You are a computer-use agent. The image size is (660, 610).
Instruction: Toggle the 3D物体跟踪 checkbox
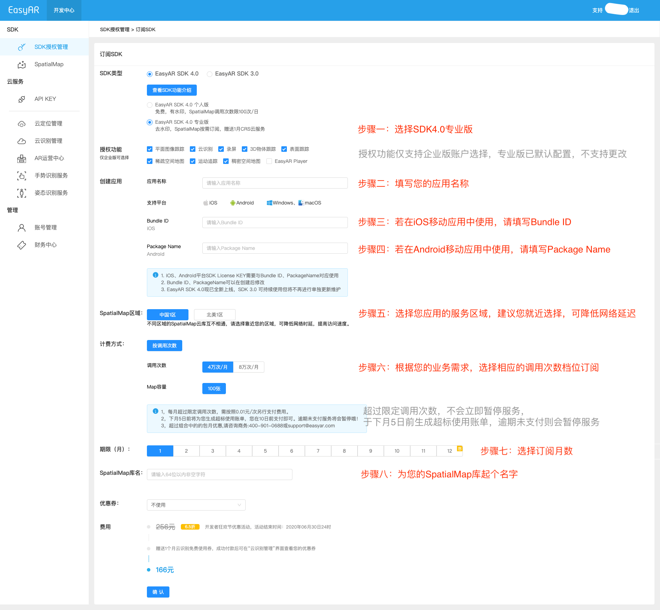(x=245, y=149)
